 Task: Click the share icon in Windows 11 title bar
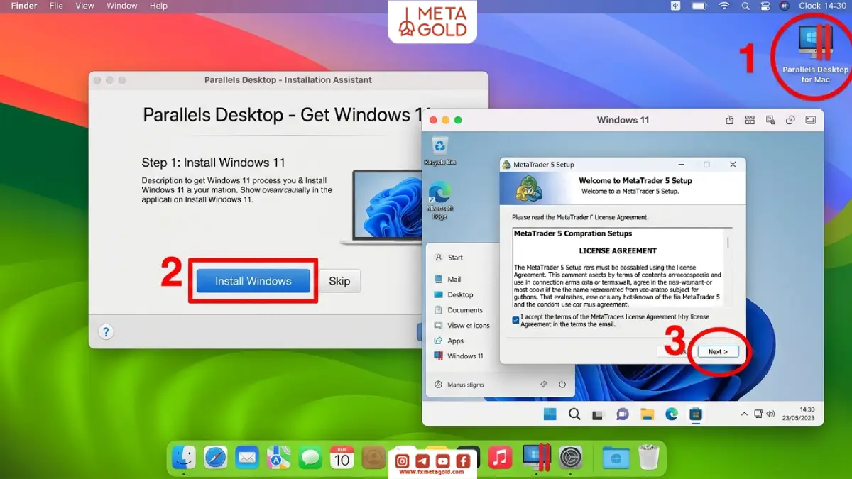pos(729,121)
